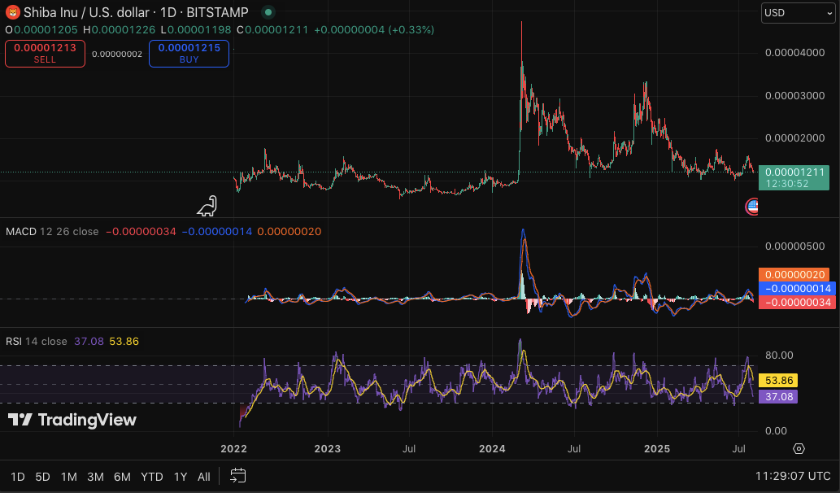This screenshot has width=840, height=493.
Task: Select the 5D time range
Action: 42,477
